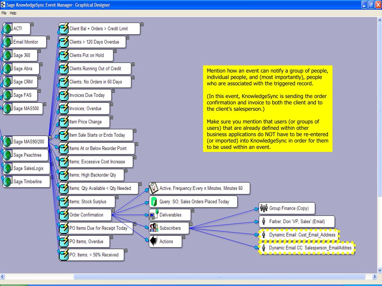Screen dimensions: 382x286
Task: Expand Items; Qty Available < Qty Needed
Action: (140, 184)
